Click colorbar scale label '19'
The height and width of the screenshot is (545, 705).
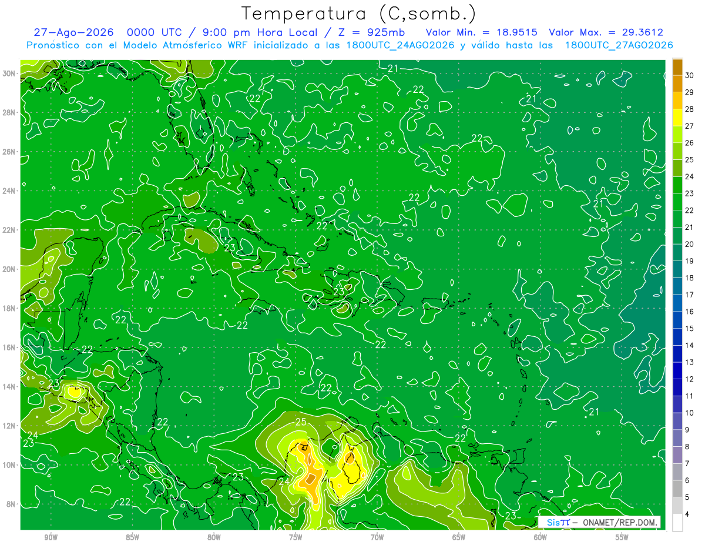[x=690, y=261]
